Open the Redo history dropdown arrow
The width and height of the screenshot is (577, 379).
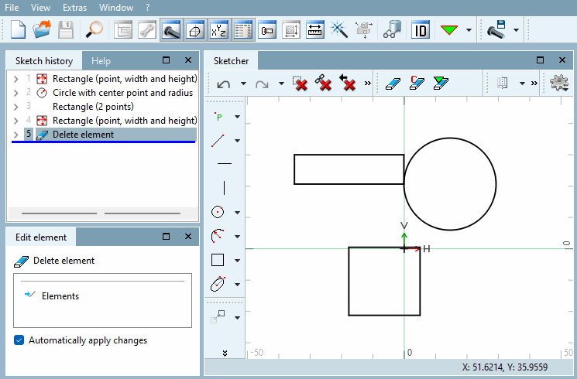point(281,84)
